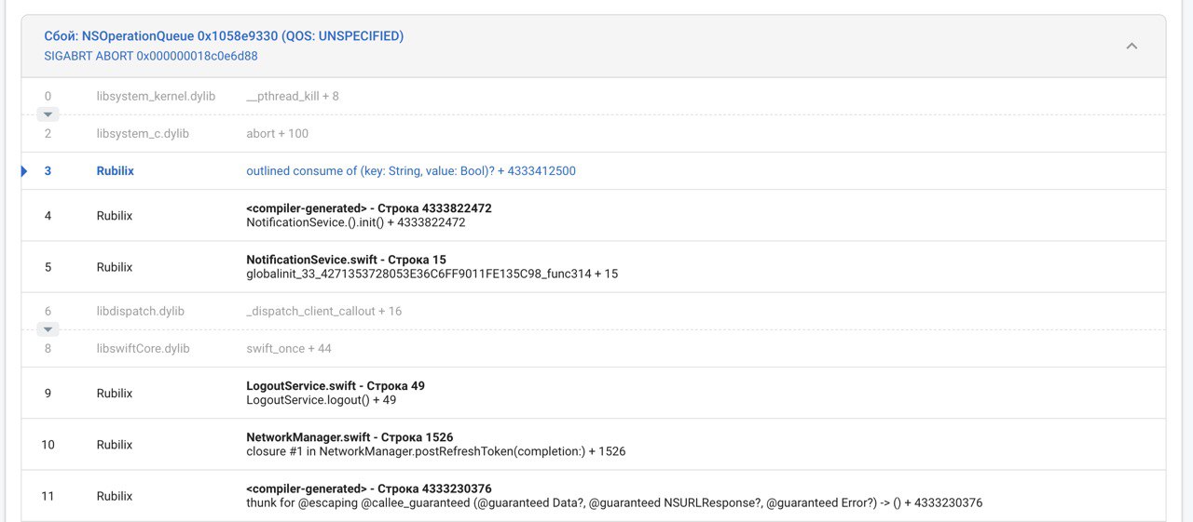The image size is (1193, 522).
Task: Select Rubilix library in frame 5
Action: coord(115,267)
